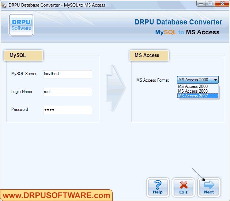
Task: Choose MS Access 2007 option
Action: [198, 96]
